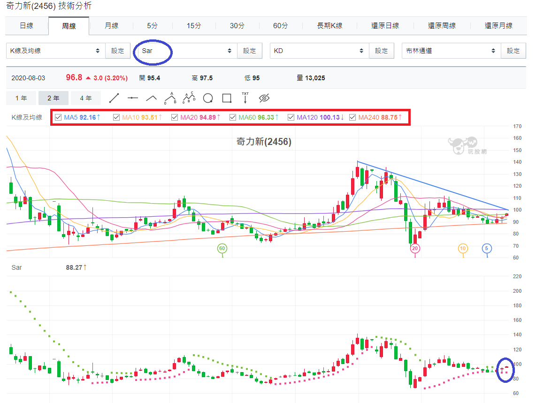Image resolution: width=536 pixels, height=403 pixels.
Task: Click the date 2020-08-03
Action: 28,78
